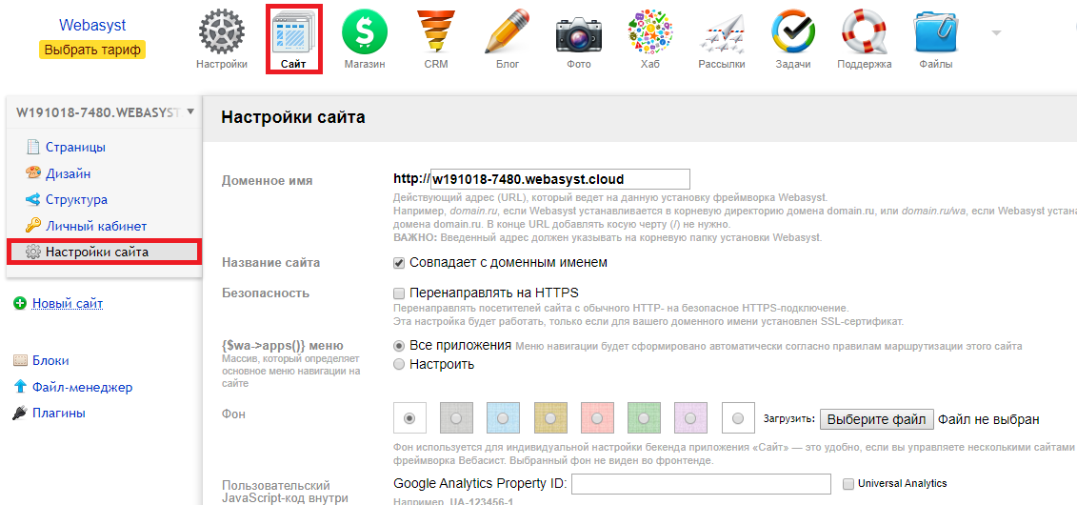Click the Выбрать тариф button
1077x505 pixels.
[92, 50]
